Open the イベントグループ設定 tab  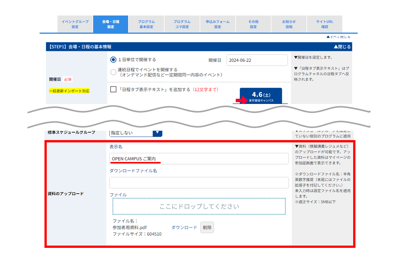(x=75, y=24)
